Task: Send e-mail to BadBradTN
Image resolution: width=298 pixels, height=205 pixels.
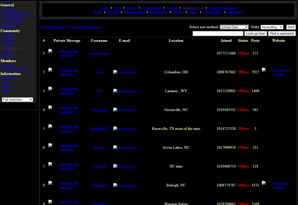Action: click(x=124, y=129)
